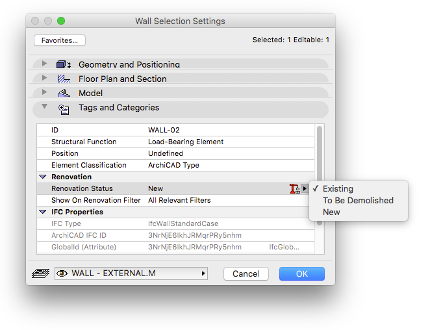Select Existing from the renovation menu
428x330 pixels.
338,188
